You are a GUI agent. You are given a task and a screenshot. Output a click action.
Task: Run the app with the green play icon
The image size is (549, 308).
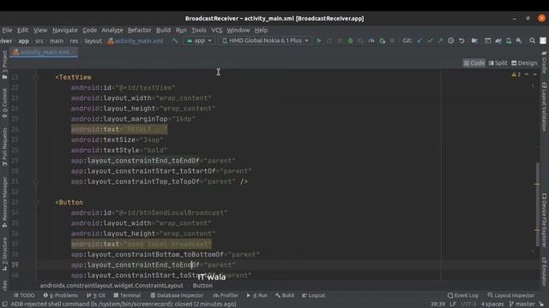click(x=318, y=41)
